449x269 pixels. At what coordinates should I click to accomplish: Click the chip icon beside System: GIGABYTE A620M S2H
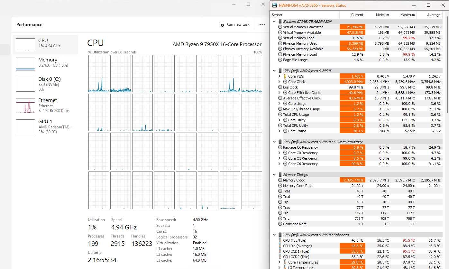[x=280, y=22]
